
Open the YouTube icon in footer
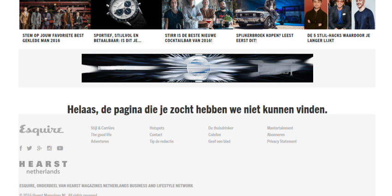coord(60,148)
